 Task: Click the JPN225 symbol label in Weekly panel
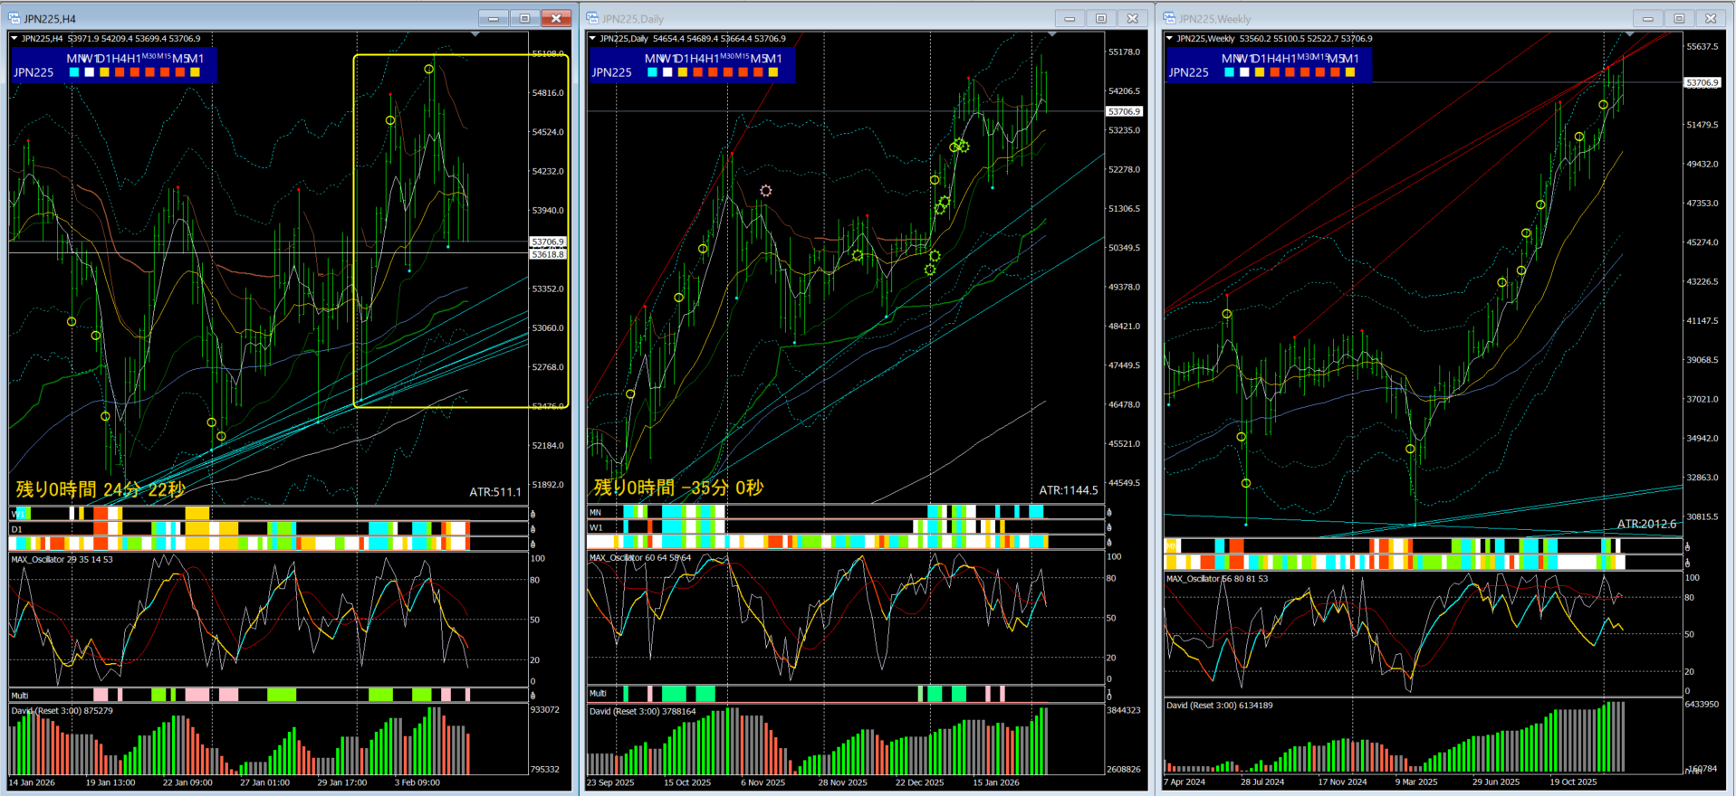tap(1188, 72)
